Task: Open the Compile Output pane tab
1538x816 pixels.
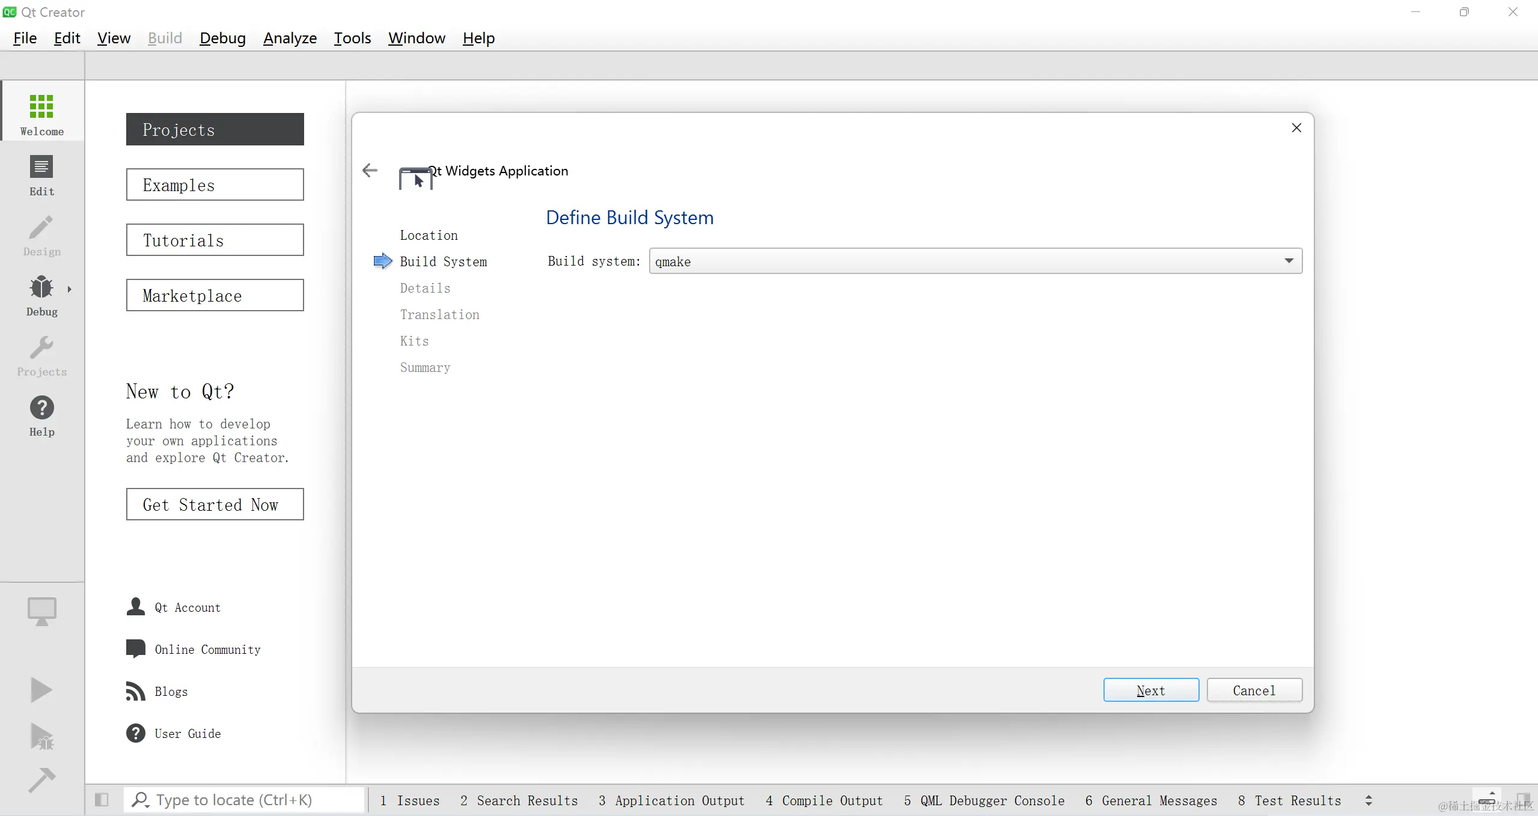Action: (x=824, y=800)
